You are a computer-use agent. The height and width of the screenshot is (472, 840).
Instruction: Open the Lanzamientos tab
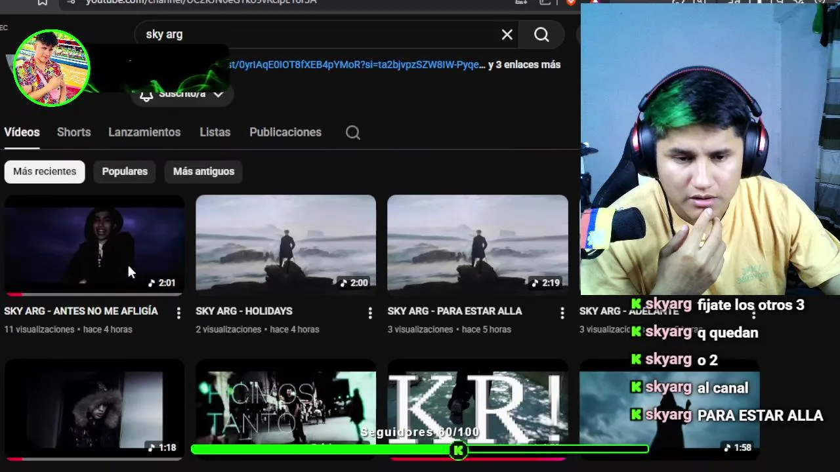[144, 132]
